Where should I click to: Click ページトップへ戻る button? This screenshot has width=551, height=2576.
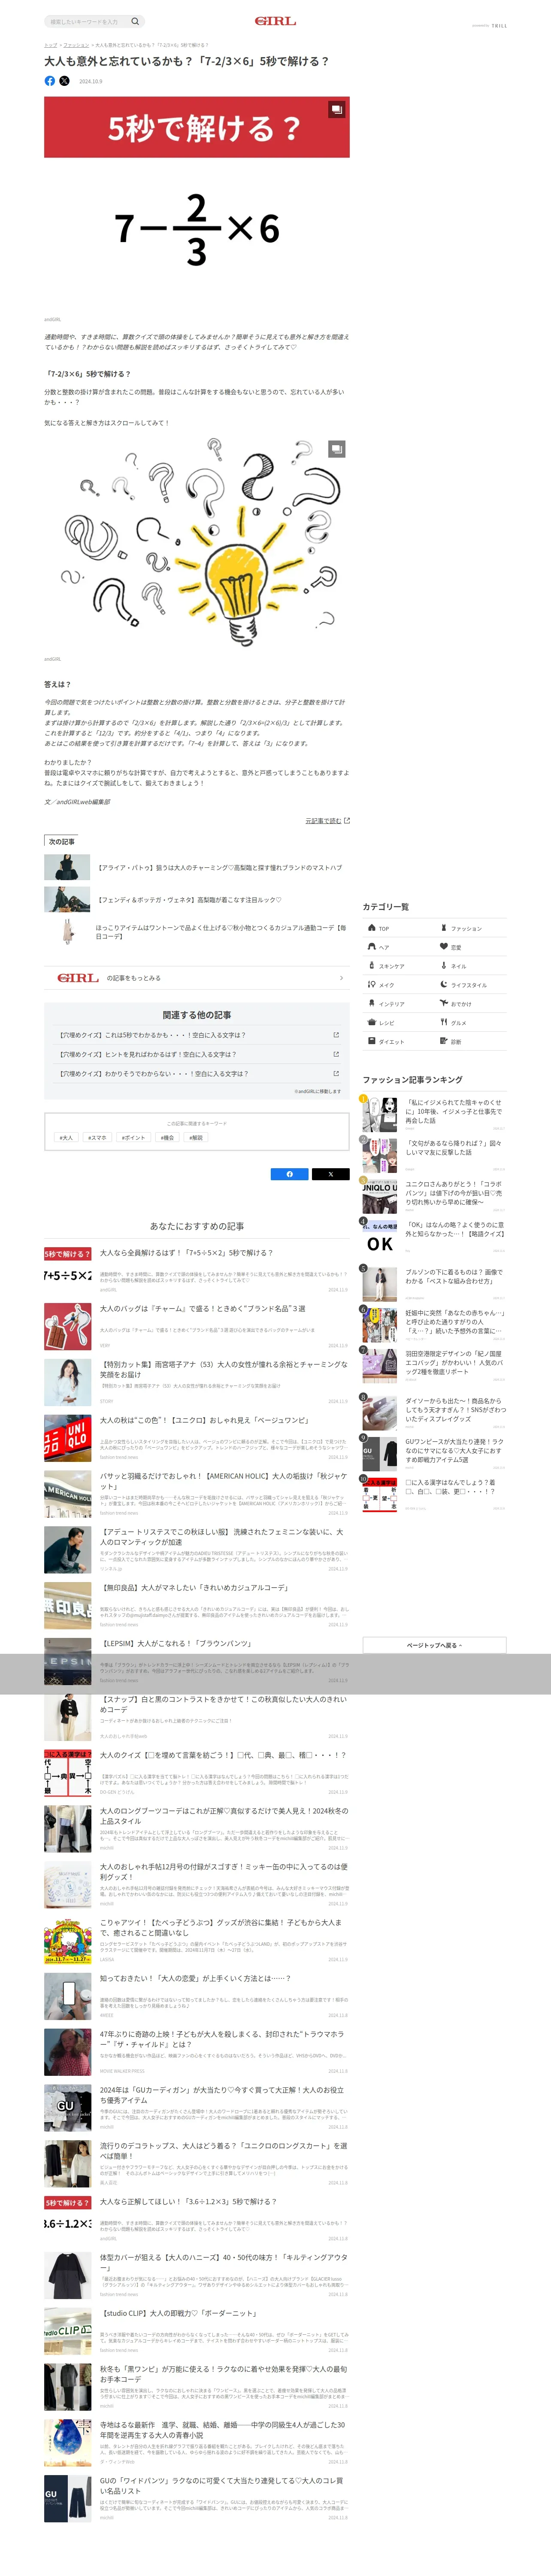(434, 1645)
